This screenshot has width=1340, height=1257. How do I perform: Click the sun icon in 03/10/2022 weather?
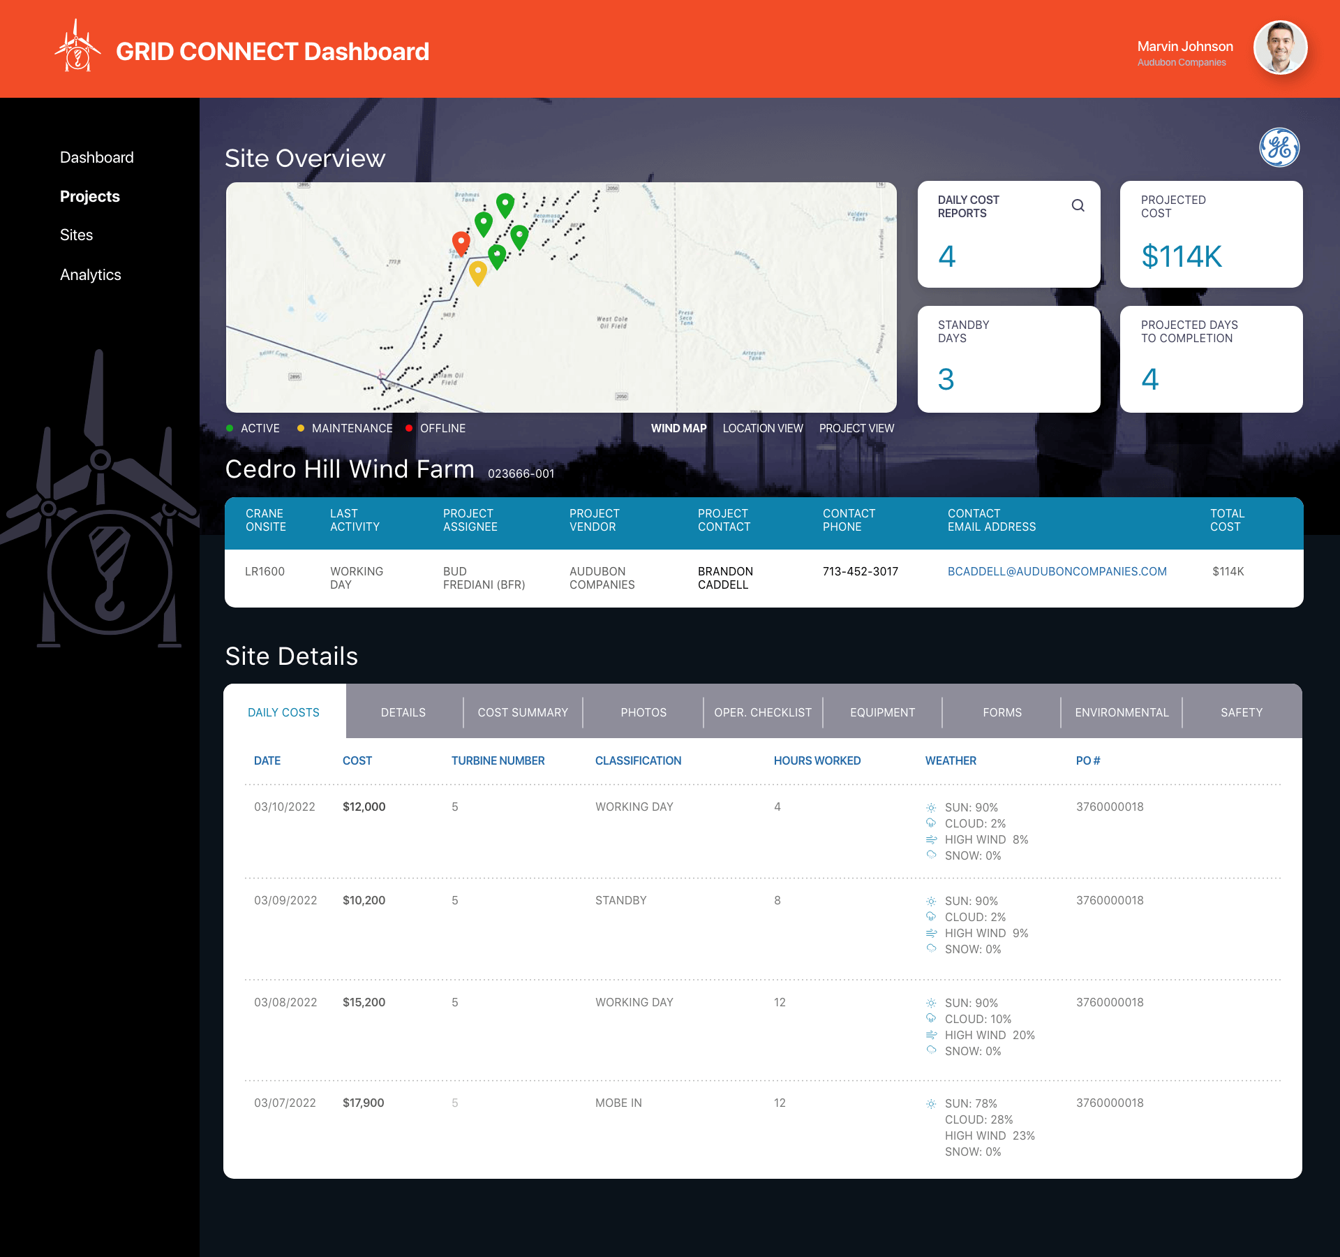pos(931,808)
